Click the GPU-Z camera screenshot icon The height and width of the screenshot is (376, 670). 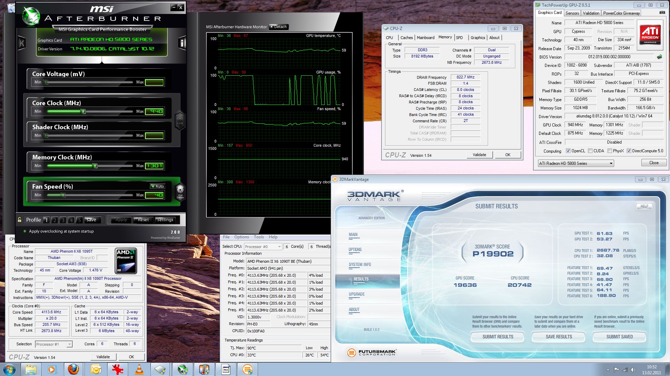click(662, 13)
